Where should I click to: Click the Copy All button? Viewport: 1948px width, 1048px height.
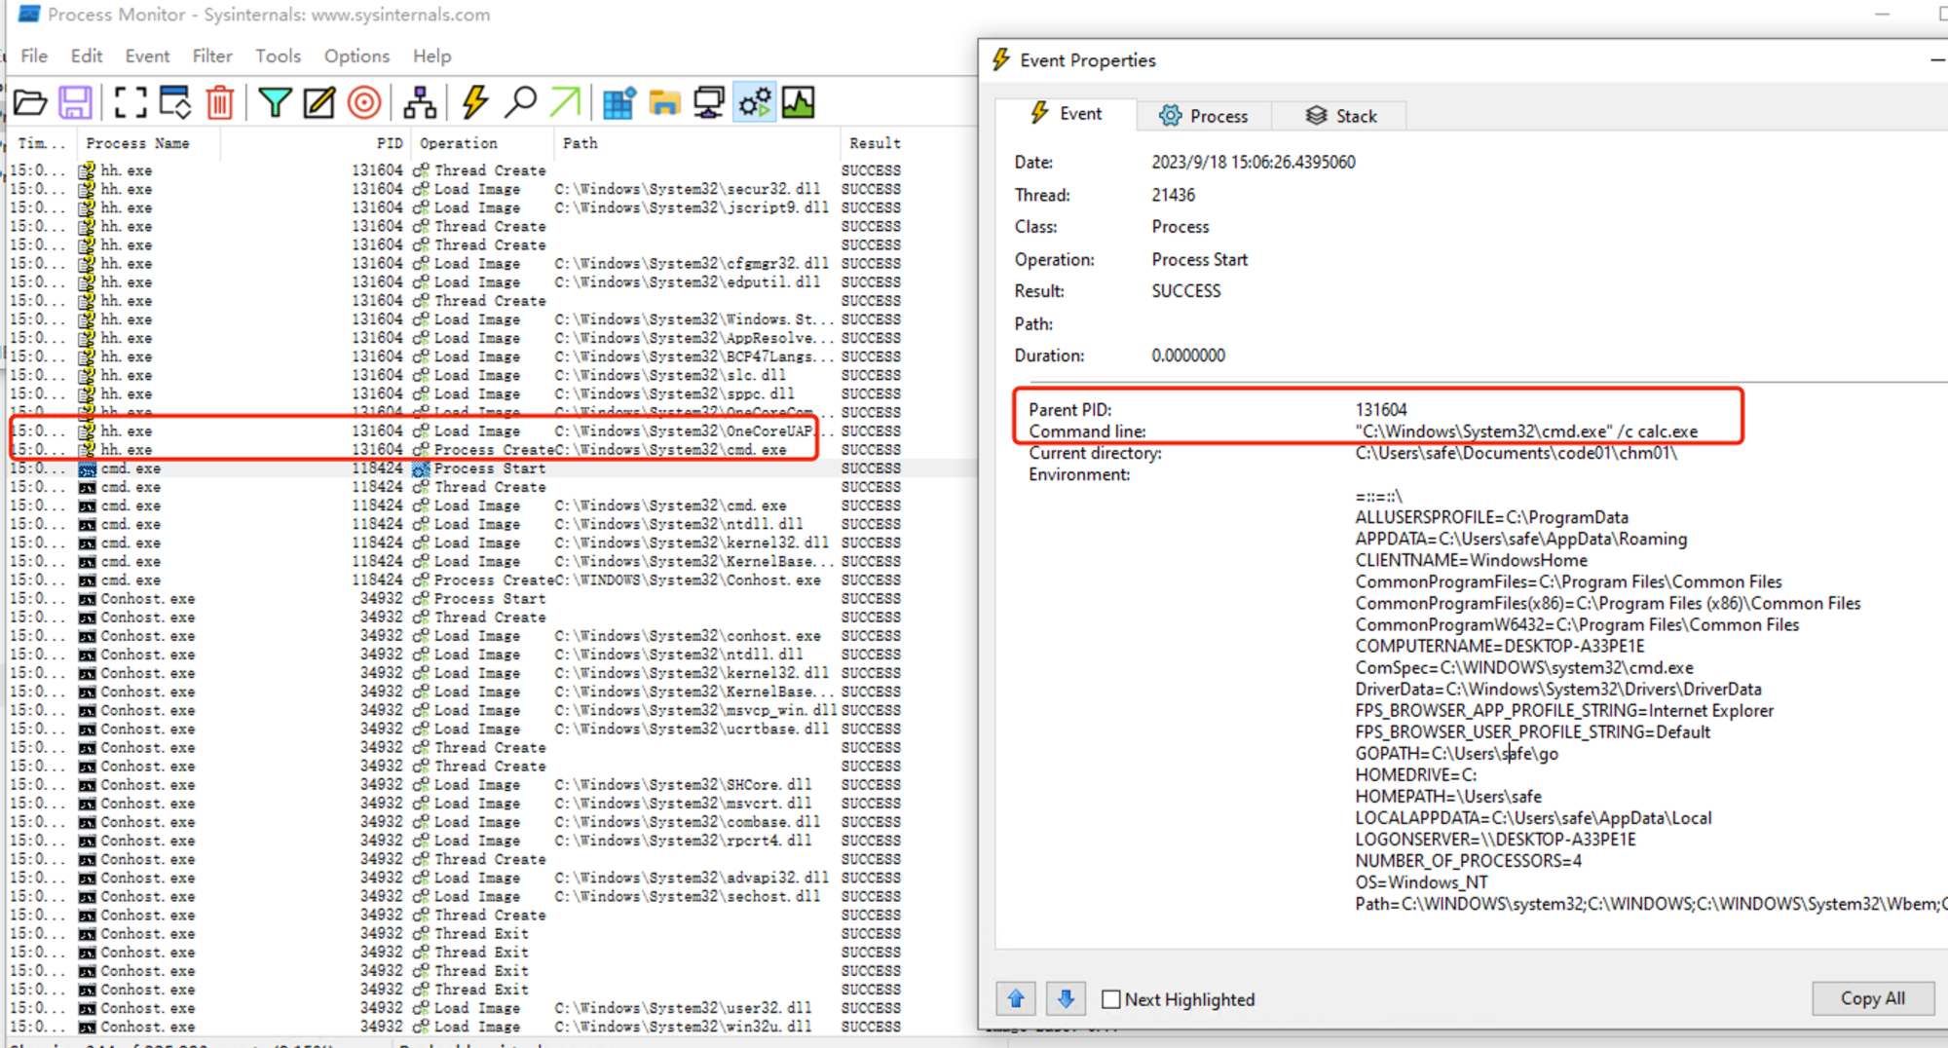(x=1872, y=998)
